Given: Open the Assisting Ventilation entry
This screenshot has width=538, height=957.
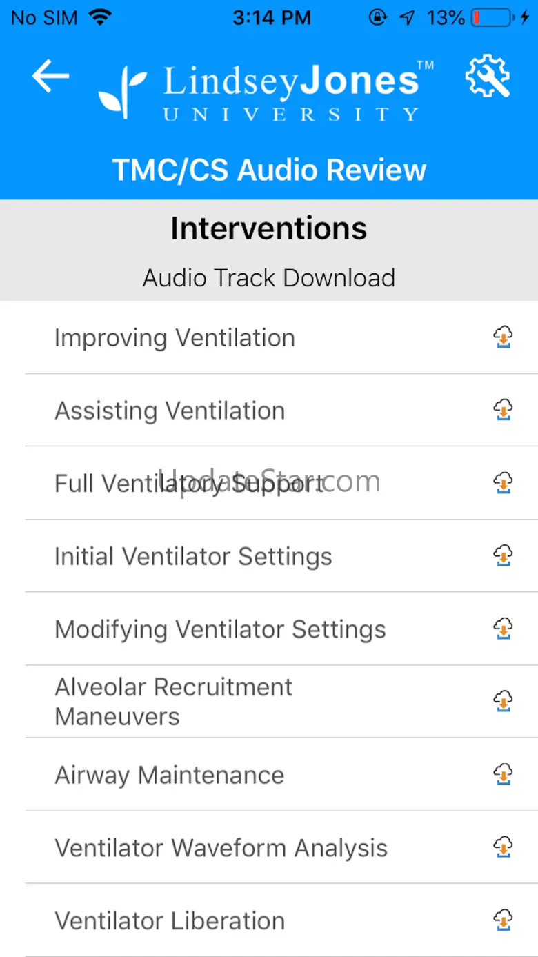Looking at the screenshot, I should 170,411.
